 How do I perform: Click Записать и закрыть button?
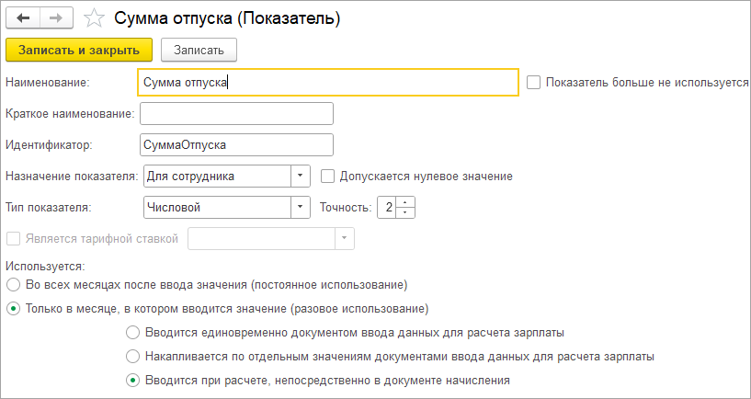pos(79,50)
